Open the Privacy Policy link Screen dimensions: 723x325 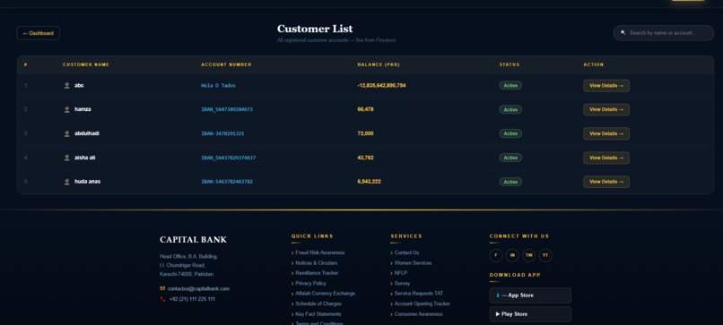[x=310, y=284]
